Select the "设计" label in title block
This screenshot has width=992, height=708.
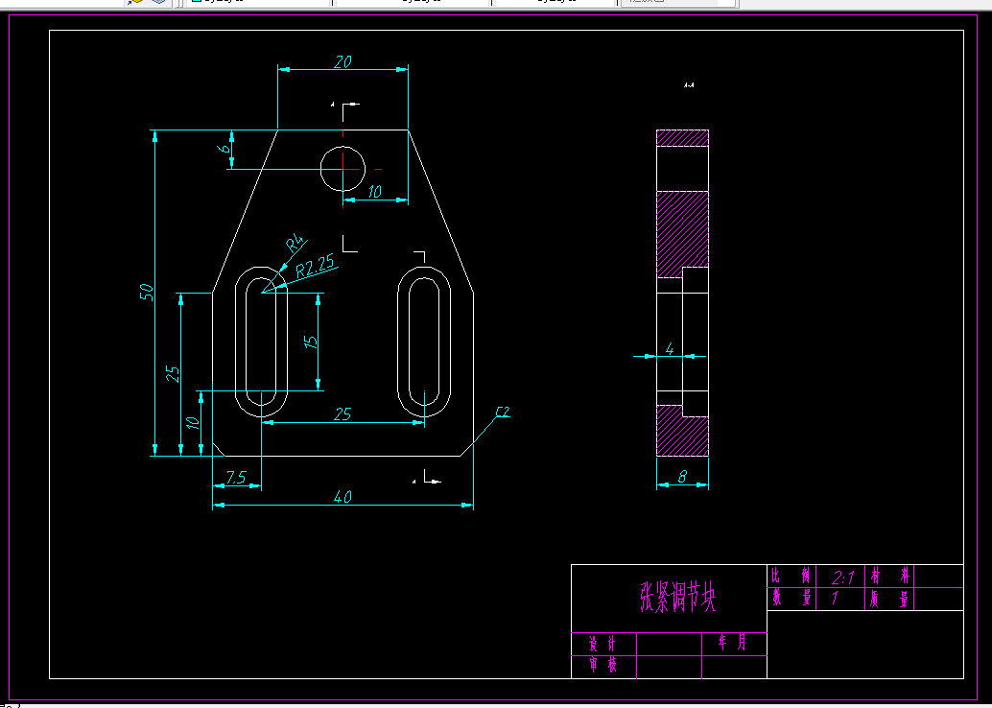coord(602,644)
